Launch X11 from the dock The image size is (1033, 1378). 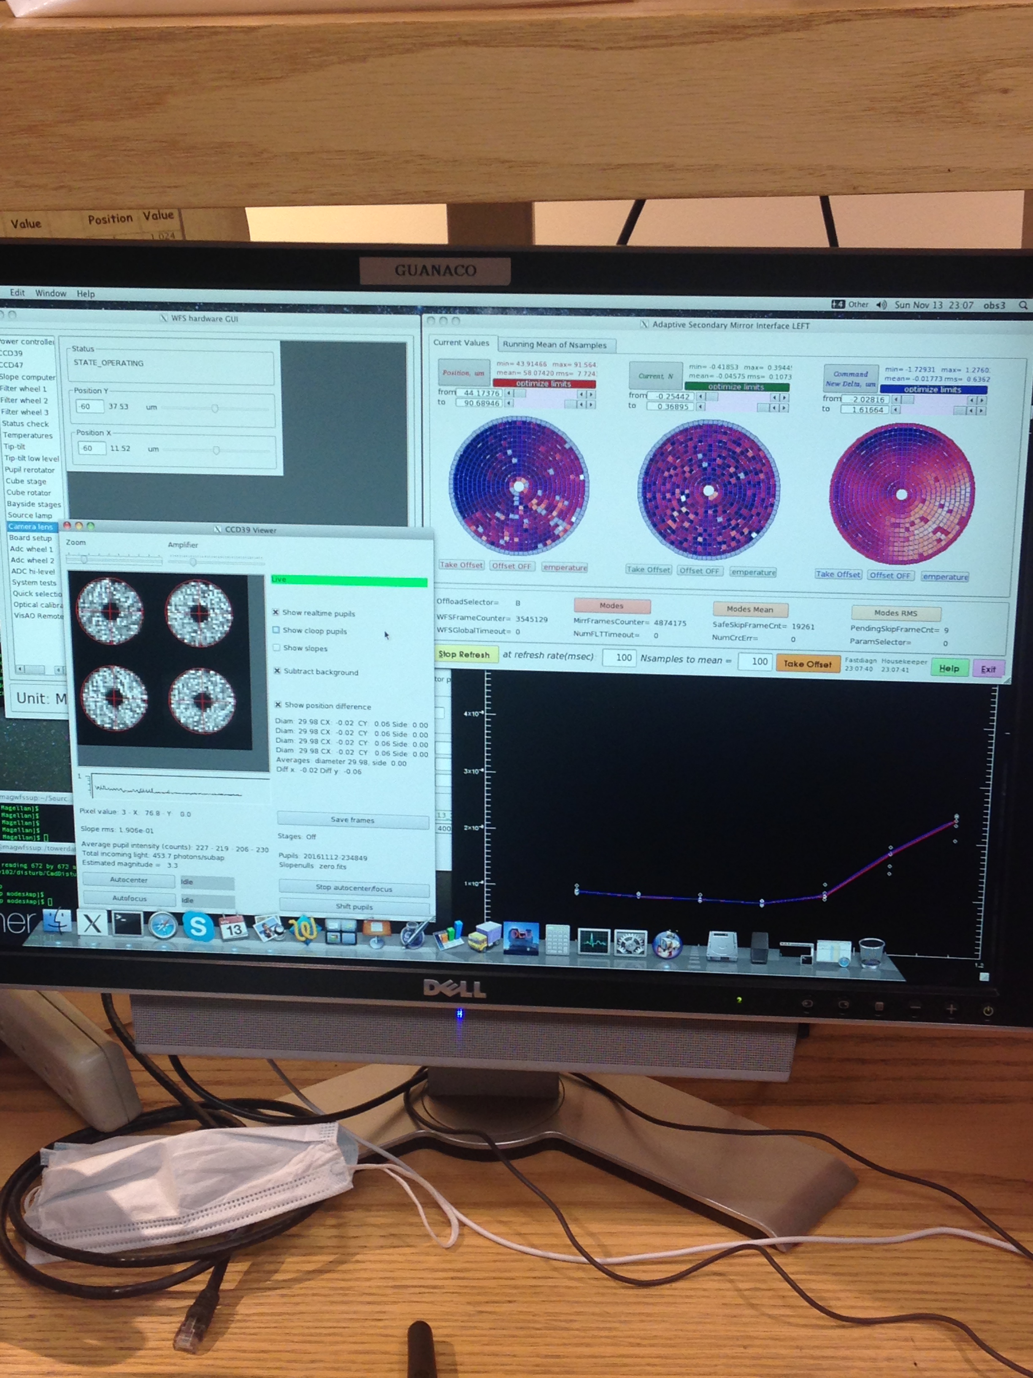pyautogui.click(x=92, y=923)
